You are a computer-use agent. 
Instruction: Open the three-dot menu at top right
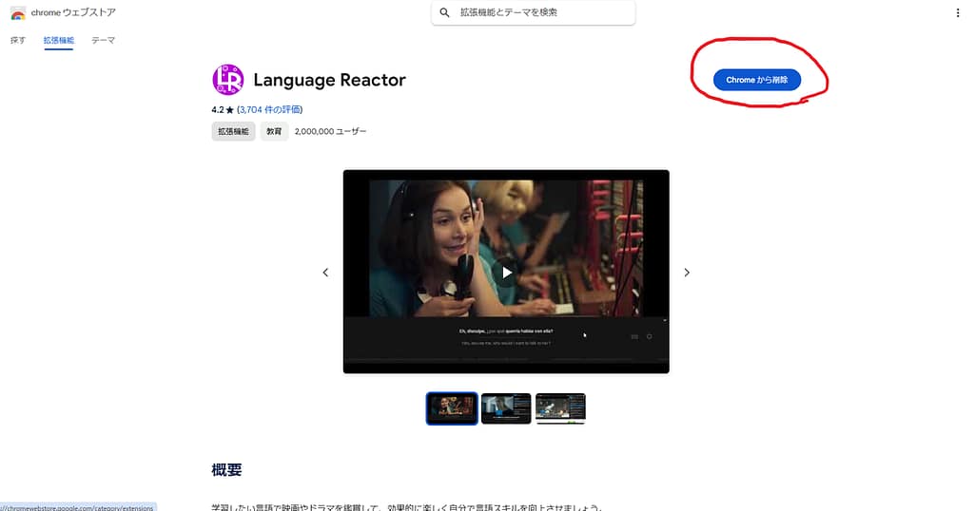pyautogui.click(x=957, y=13)
